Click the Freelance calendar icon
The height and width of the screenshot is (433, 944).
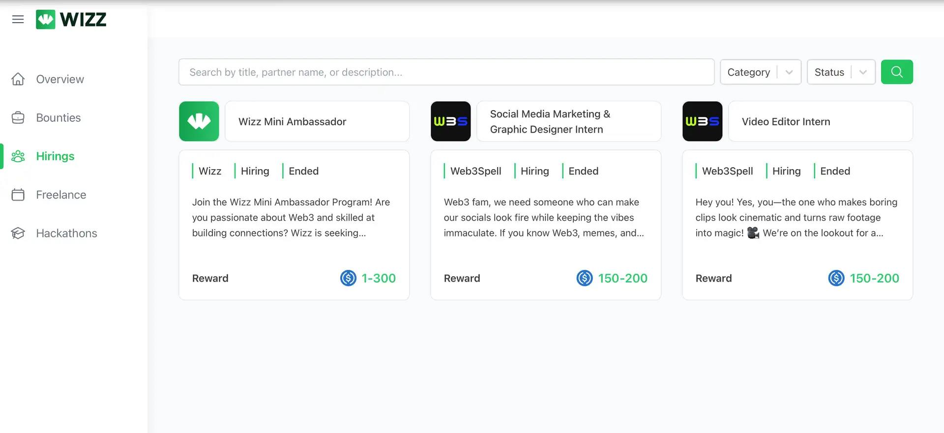(18, 195)
